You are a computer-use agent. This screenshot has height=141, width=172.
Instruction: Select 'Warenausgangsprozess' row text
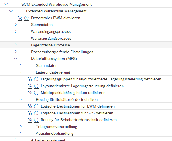pyautogui.click(x=51, y=38)
